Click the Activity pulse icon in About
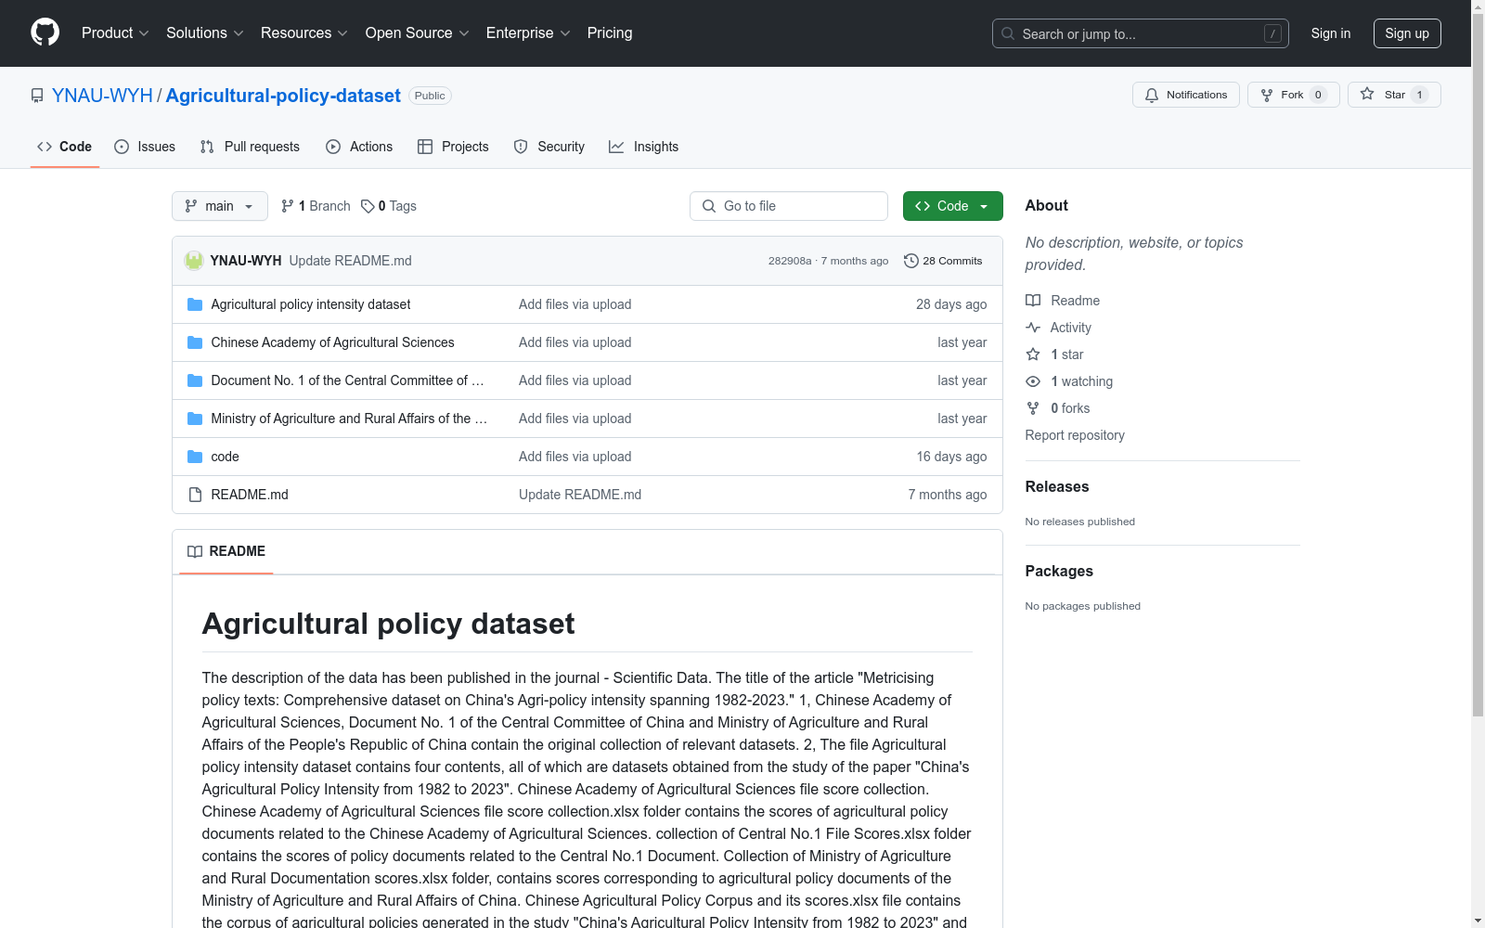The image size is (1485, 928). coord(1033,328)
